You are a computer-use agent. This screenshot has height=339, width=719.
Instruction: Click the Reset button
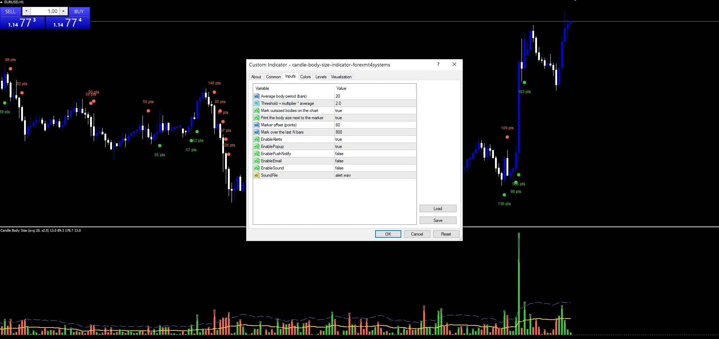pyautogui.click(x=446, y=234)
